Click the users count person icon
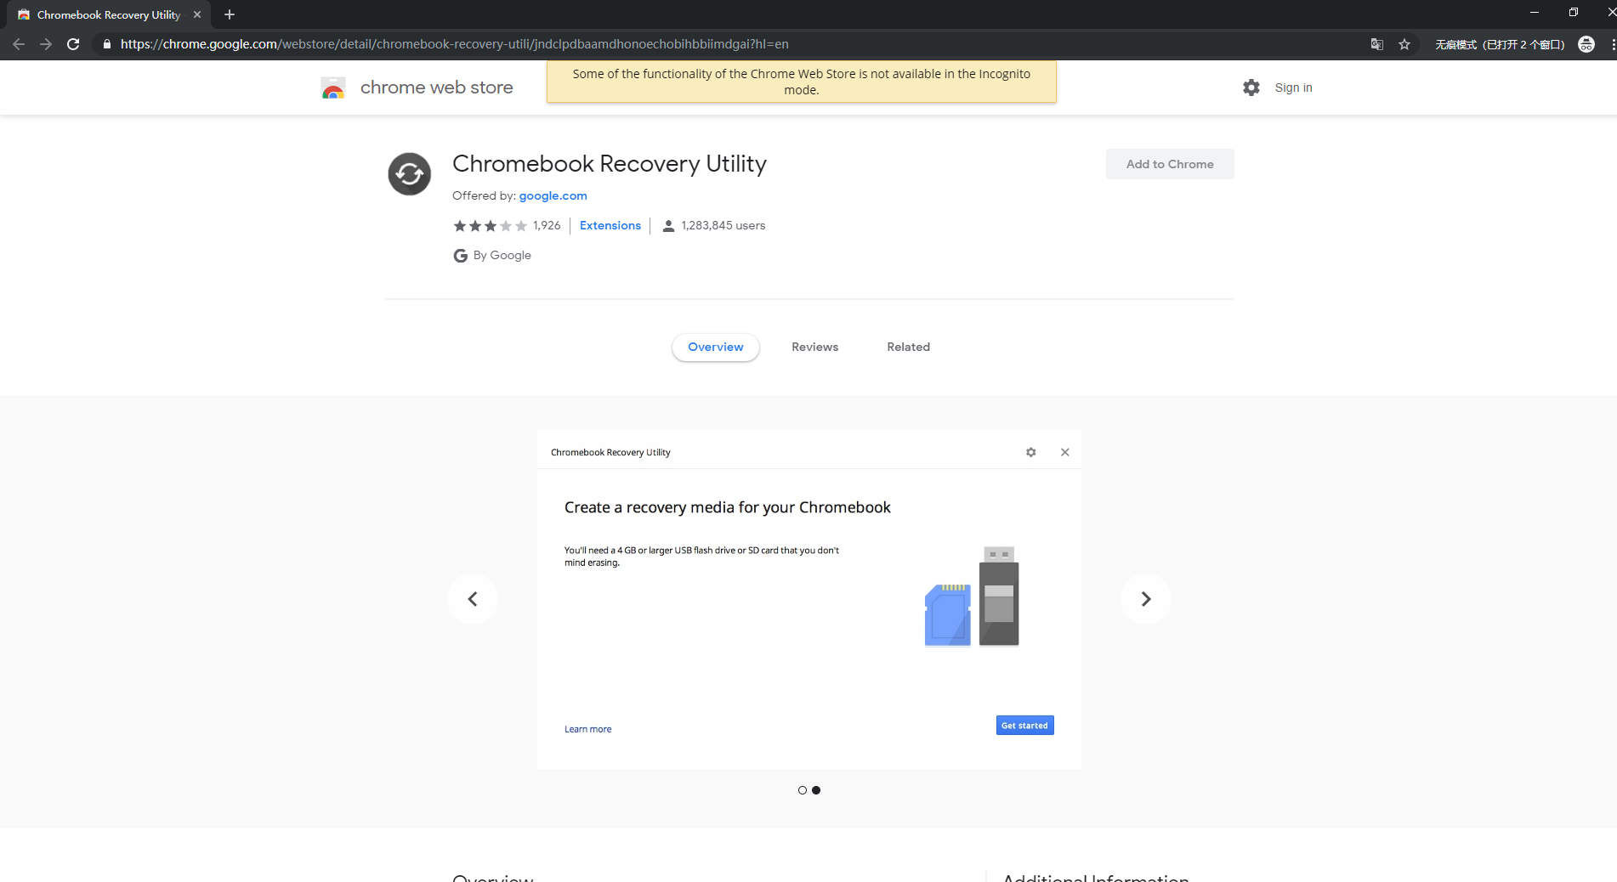The width and height of the screenshot is (1617, 882). 667,225
